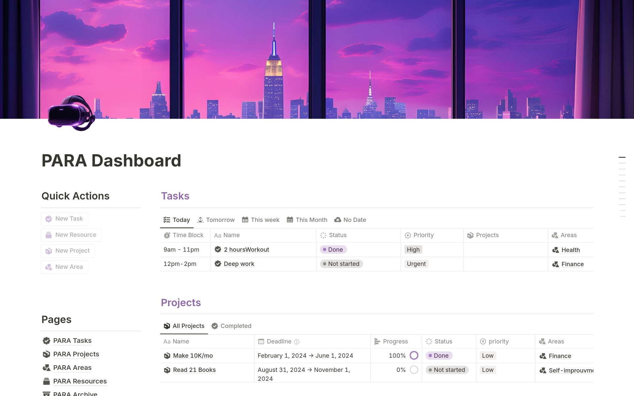Open the PARA Projects page link
The width and height of the screenshot is (634, 396).
point(76,354)
